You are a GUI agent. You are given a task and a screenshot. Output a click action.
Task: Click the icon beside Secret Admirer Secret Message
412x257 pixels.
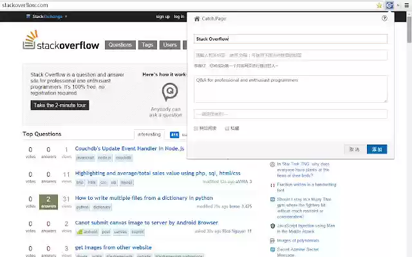272,250
